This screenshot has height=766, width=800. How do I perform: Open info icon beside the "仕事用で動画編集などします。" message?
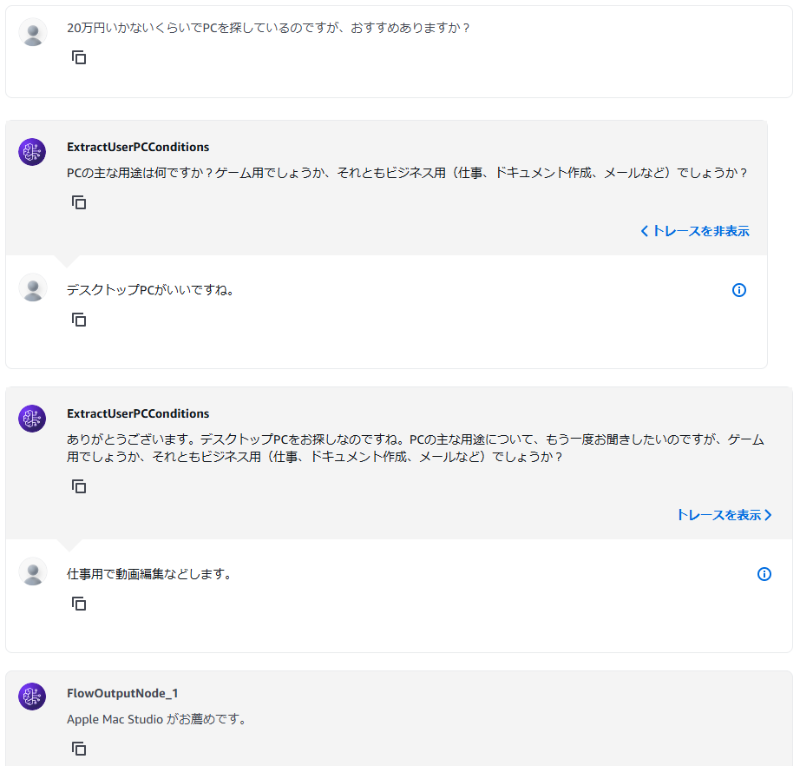pyautogui.click(x=764, y=574)
